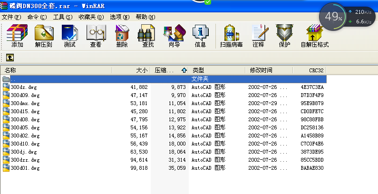Click the CRC32 value BABAE830
This screenshot has height=194, width=378.
click(312, 168)
